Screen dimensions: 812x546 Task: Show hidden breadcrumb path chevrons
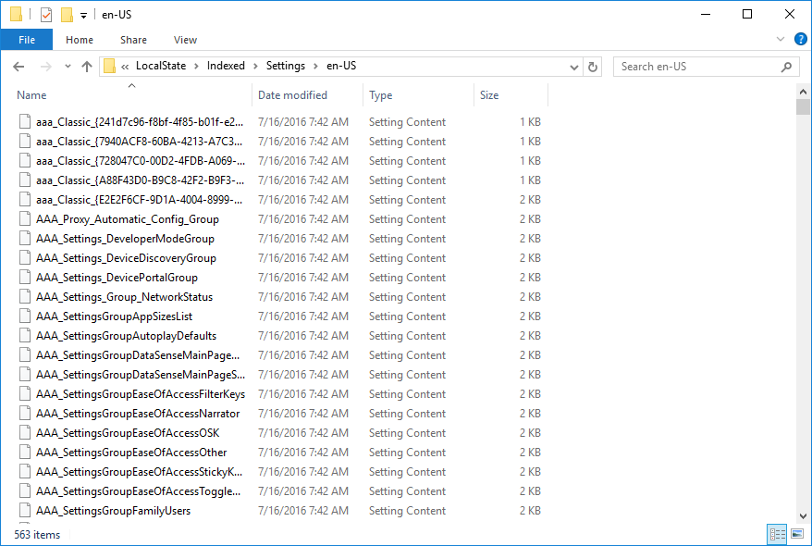click(x=125, y=67)
